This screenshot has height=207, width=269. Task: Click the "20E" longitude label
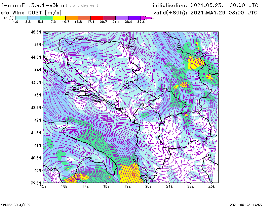point(148,186)
